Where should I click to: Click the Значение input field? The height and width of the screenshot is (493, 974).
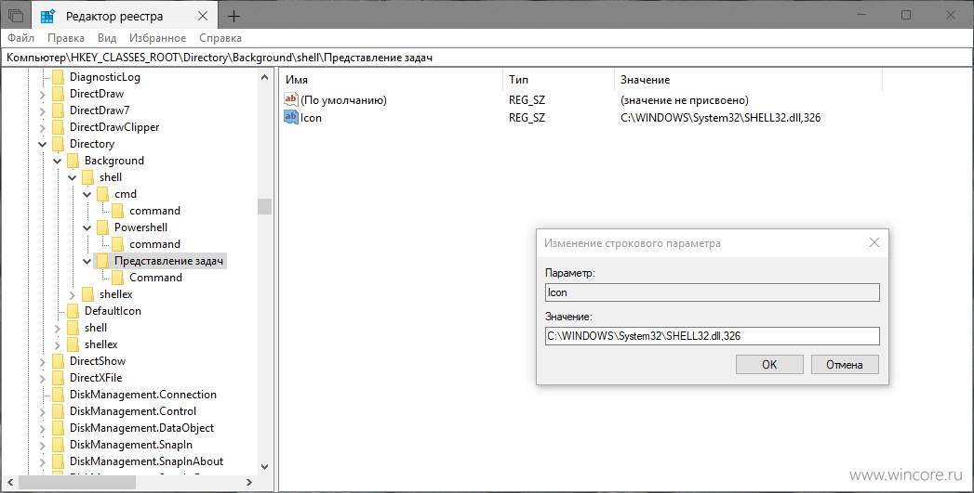tap(713, 336)
